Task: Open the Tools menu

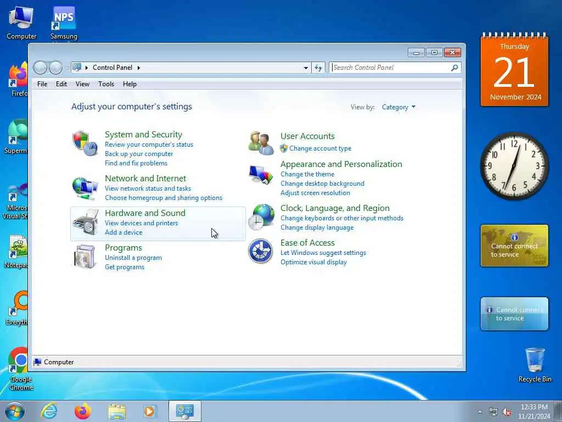Action: [x=106, y=84]
